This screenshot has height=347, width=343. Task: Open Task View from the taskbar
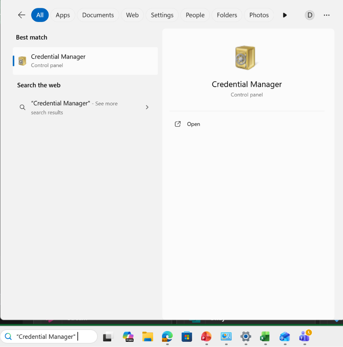[108, 337]
